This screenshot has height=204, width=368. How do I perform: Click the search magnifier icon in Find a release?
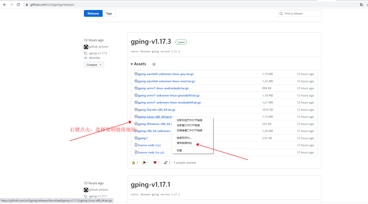[x=281, y=14]
